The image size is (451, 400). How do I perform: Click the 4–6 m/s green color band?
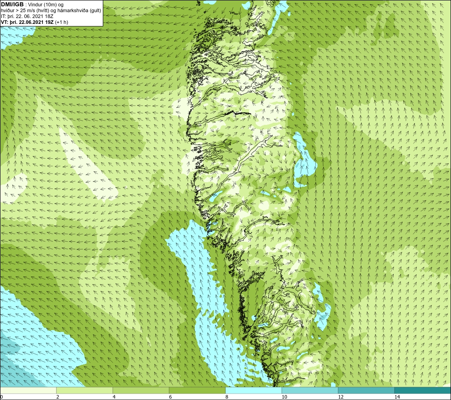(141, 391)
